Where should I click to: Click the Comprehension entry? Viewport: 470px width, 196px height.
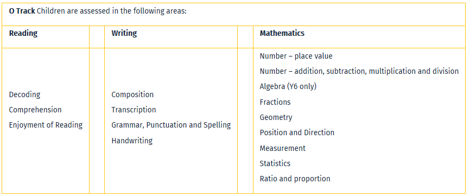pos(35,110)
